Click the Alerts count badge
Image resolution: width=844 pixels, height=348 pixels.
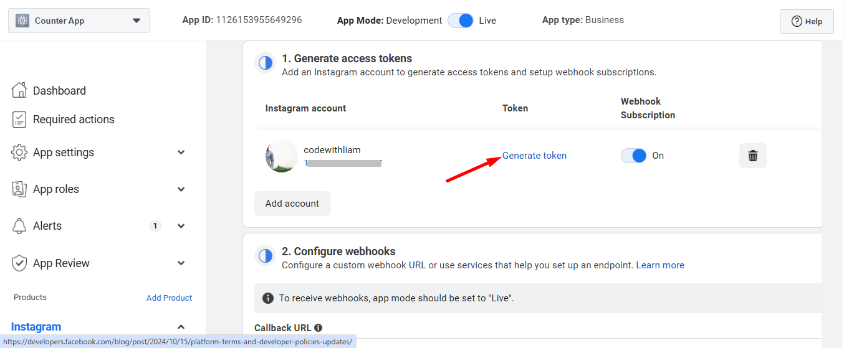click(x=155, y=226)
